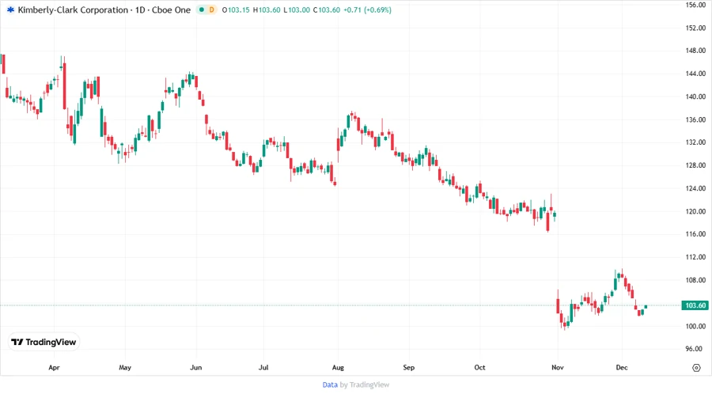Click the green market status dot
The image size is (712, 394).
[202, 10]
